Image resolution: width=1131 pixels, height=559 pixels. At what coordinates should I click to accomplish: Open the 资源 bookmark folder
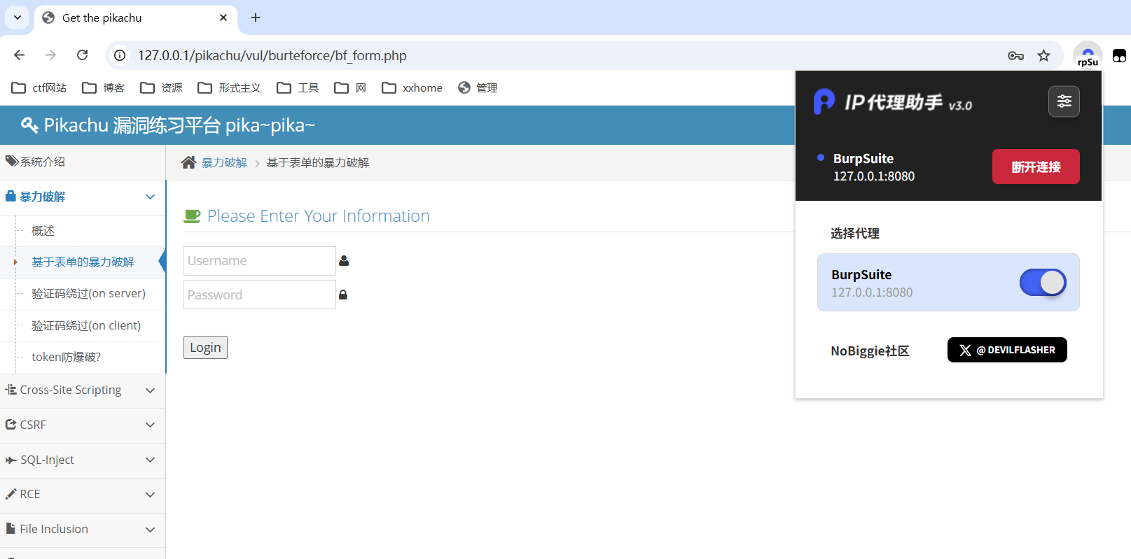click(161, 87)
